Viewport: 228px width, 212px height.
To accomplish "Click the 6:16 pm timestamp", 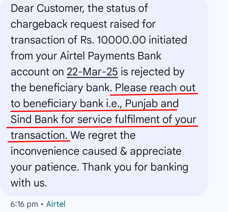I will pos(24,204).
